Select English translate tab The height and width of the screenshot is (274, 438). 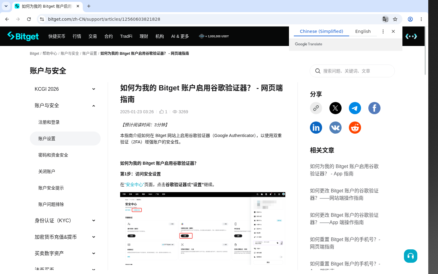click(363, 31)
